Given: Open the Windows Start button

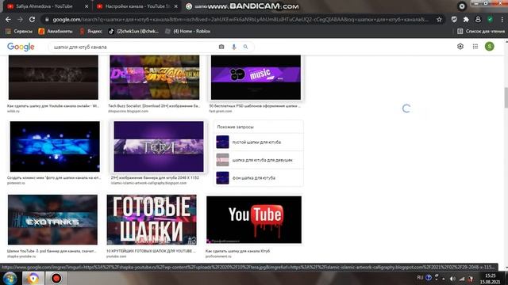Looking at the screenshot, I should click(10, 278).
